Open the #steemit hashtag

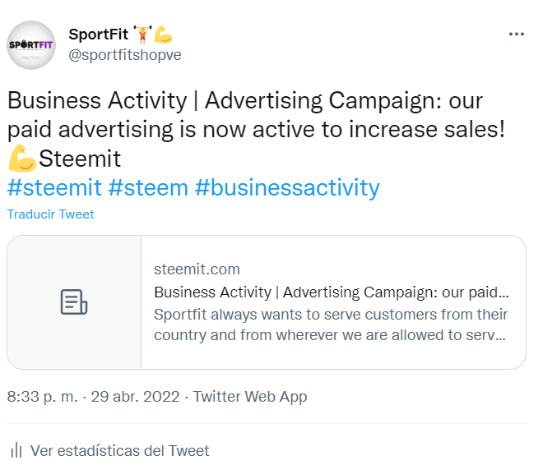coord(54,188)
